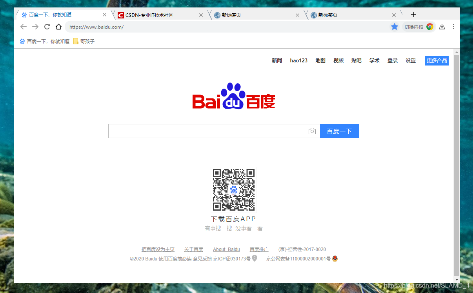The height and width of the screenshot is (293, 473).
Task: Go back with the browser back arrow
Action: click(x=24, y=27)
